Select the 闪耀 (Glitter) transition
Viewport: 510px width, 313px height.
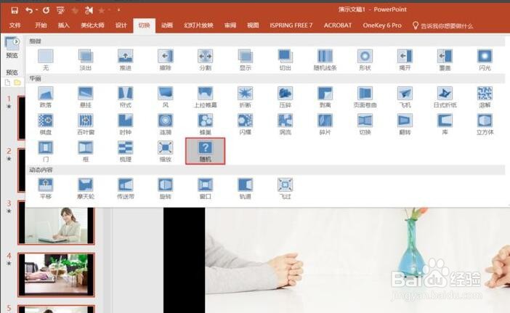[246, 124]
